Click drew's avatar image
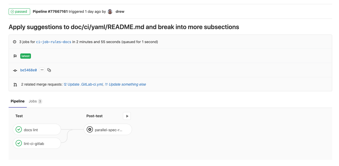This screenshot has width=339, height=166. (110, 11)
